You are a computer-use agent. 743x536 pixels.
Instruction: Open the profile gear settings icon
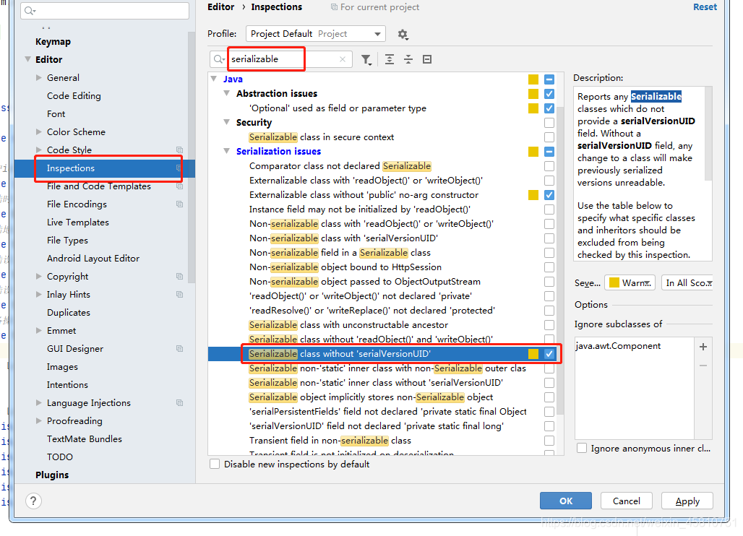click(403, 35)
